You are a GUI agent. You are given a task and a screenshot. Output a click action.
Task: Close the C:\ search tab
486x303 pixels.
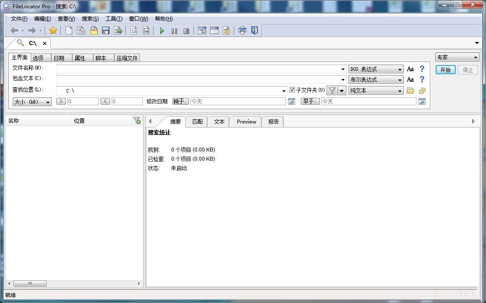45,43
